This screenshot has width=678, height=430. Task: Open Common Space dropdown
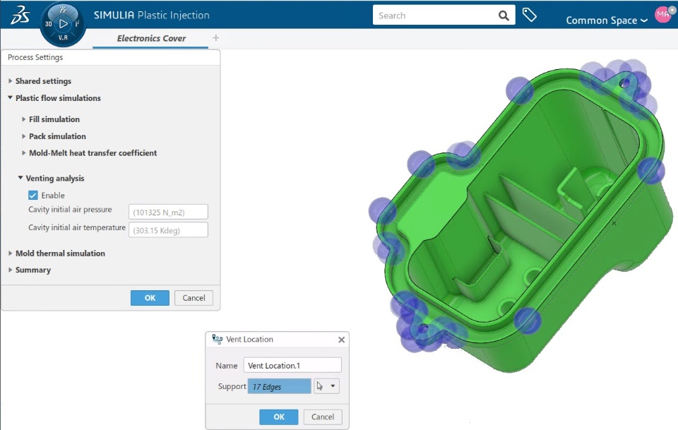(x=606, y=20)
